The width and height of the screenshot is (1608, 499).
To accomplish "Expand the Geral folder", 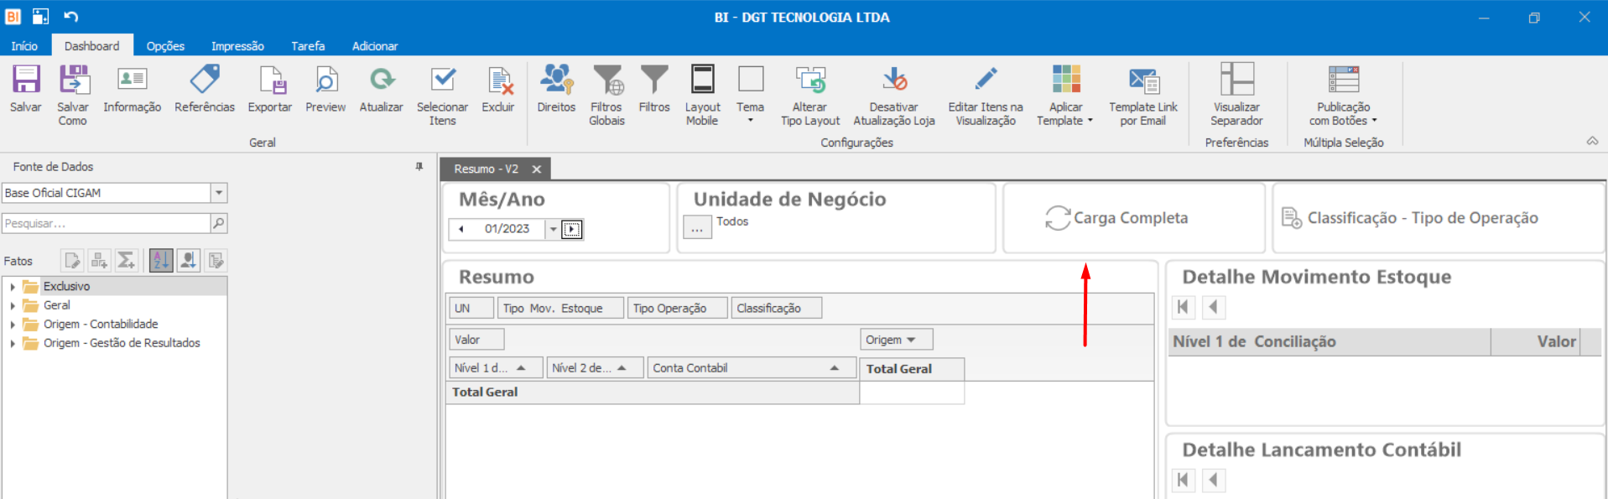I will (13, 306).
